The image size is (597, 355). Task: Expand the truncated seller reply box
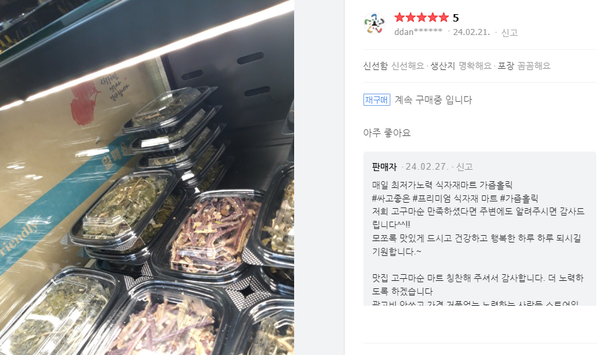click(479, 228)
